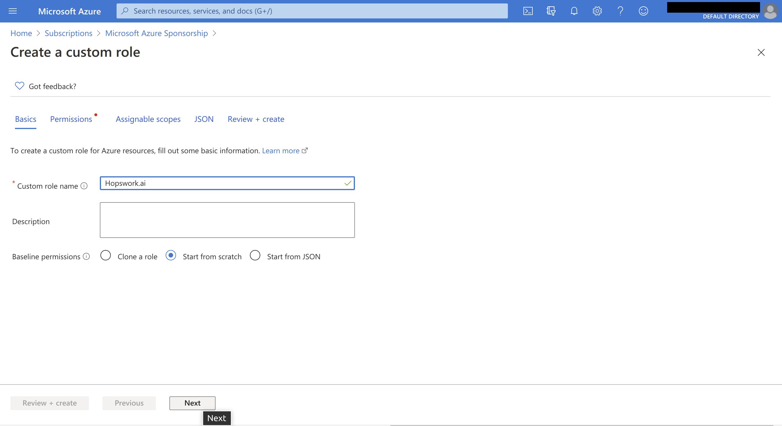Select Start from JSON option
Image resolution: width=782 pixels, height=426 pixels.
[255, 255]
